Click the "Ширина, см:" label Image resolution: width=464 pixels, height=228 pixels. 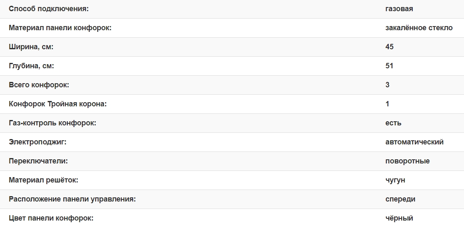click(31, 47)
